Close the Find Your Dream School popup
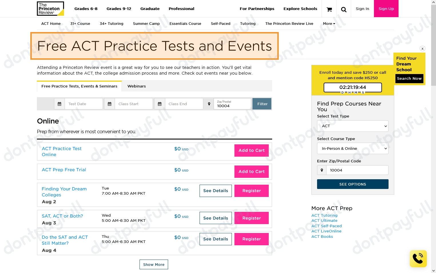Viewport: 436px width, 273px height. (423, 49)
